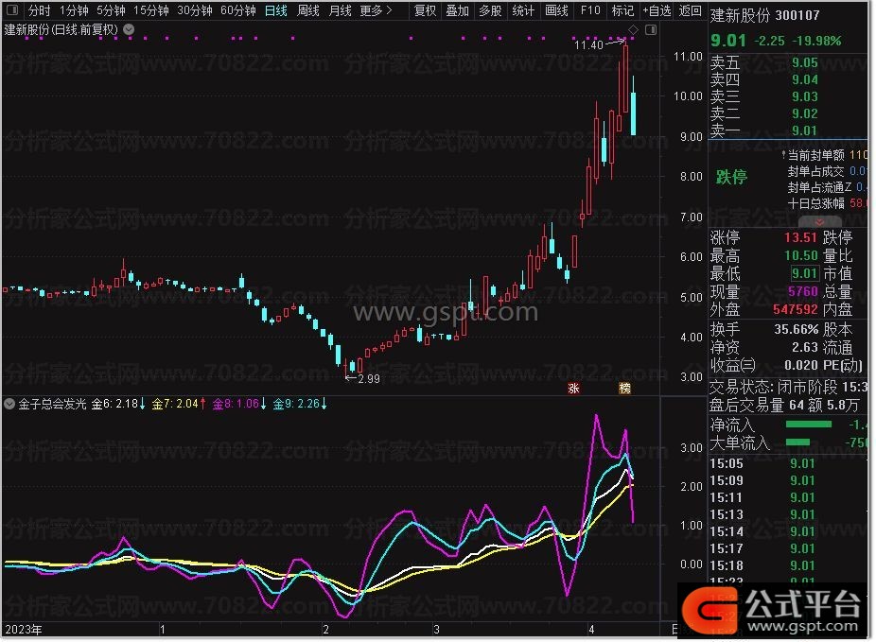Open the 复权 adjustment option

point(425,10)
